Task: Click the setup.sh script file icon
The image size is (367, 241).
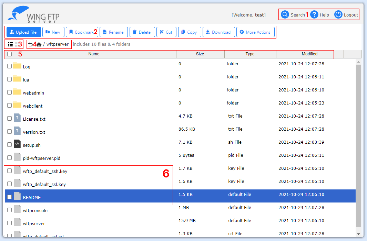Action: pyautogui.click(x=17, y=144)
